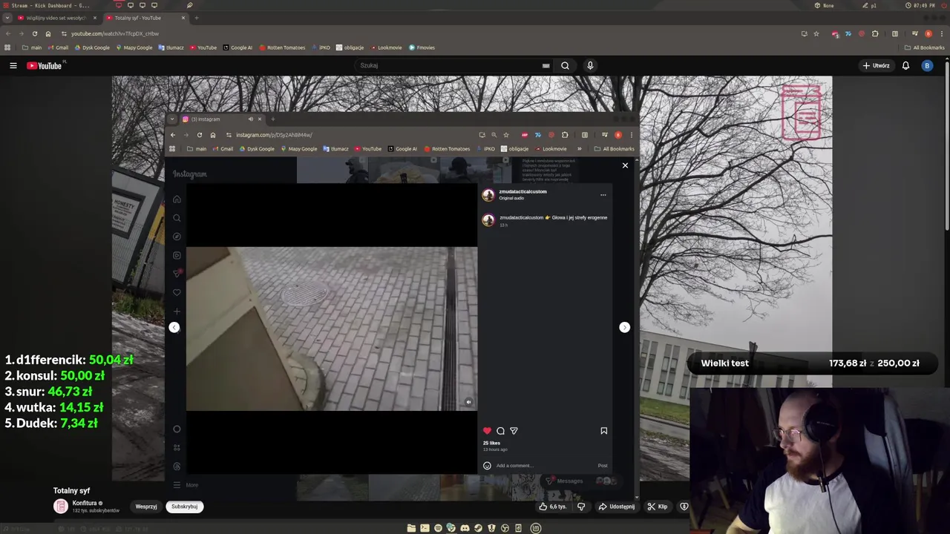Viewport: 950px width, 534px height.
Task: Open the browser profile avatar
Action: [x=928, y=33]
